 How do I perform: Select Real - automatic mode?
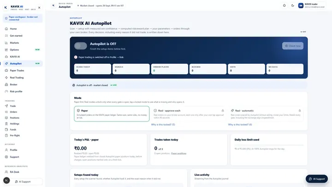point(266,114)
